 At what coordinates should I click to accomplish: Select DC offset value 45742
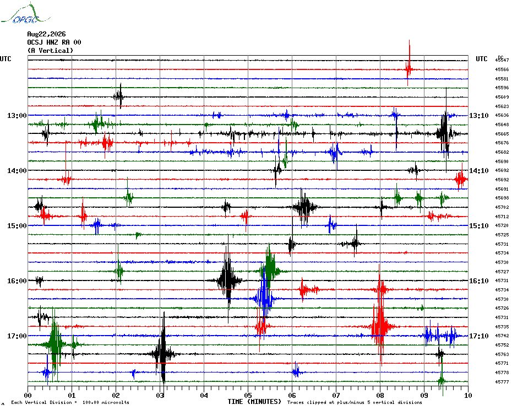502,336
